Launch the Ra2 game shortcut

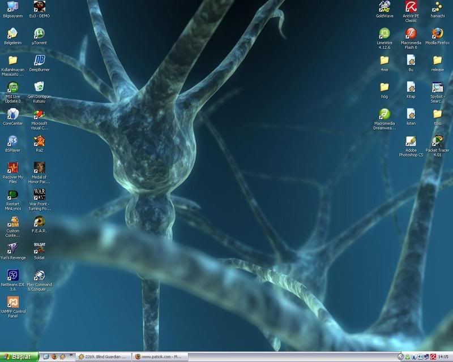[x=39, y=144]
